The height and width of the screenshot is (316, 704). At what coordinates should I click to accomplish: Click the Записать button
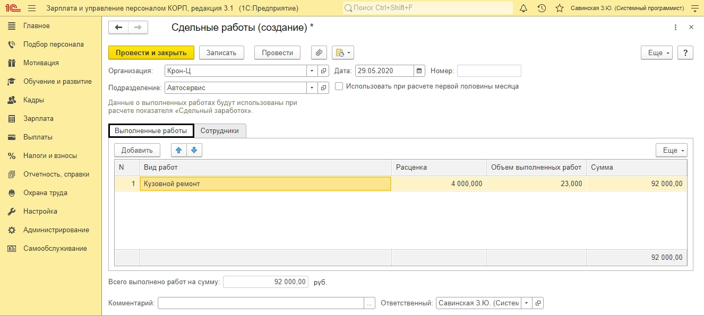click(221, 52)
